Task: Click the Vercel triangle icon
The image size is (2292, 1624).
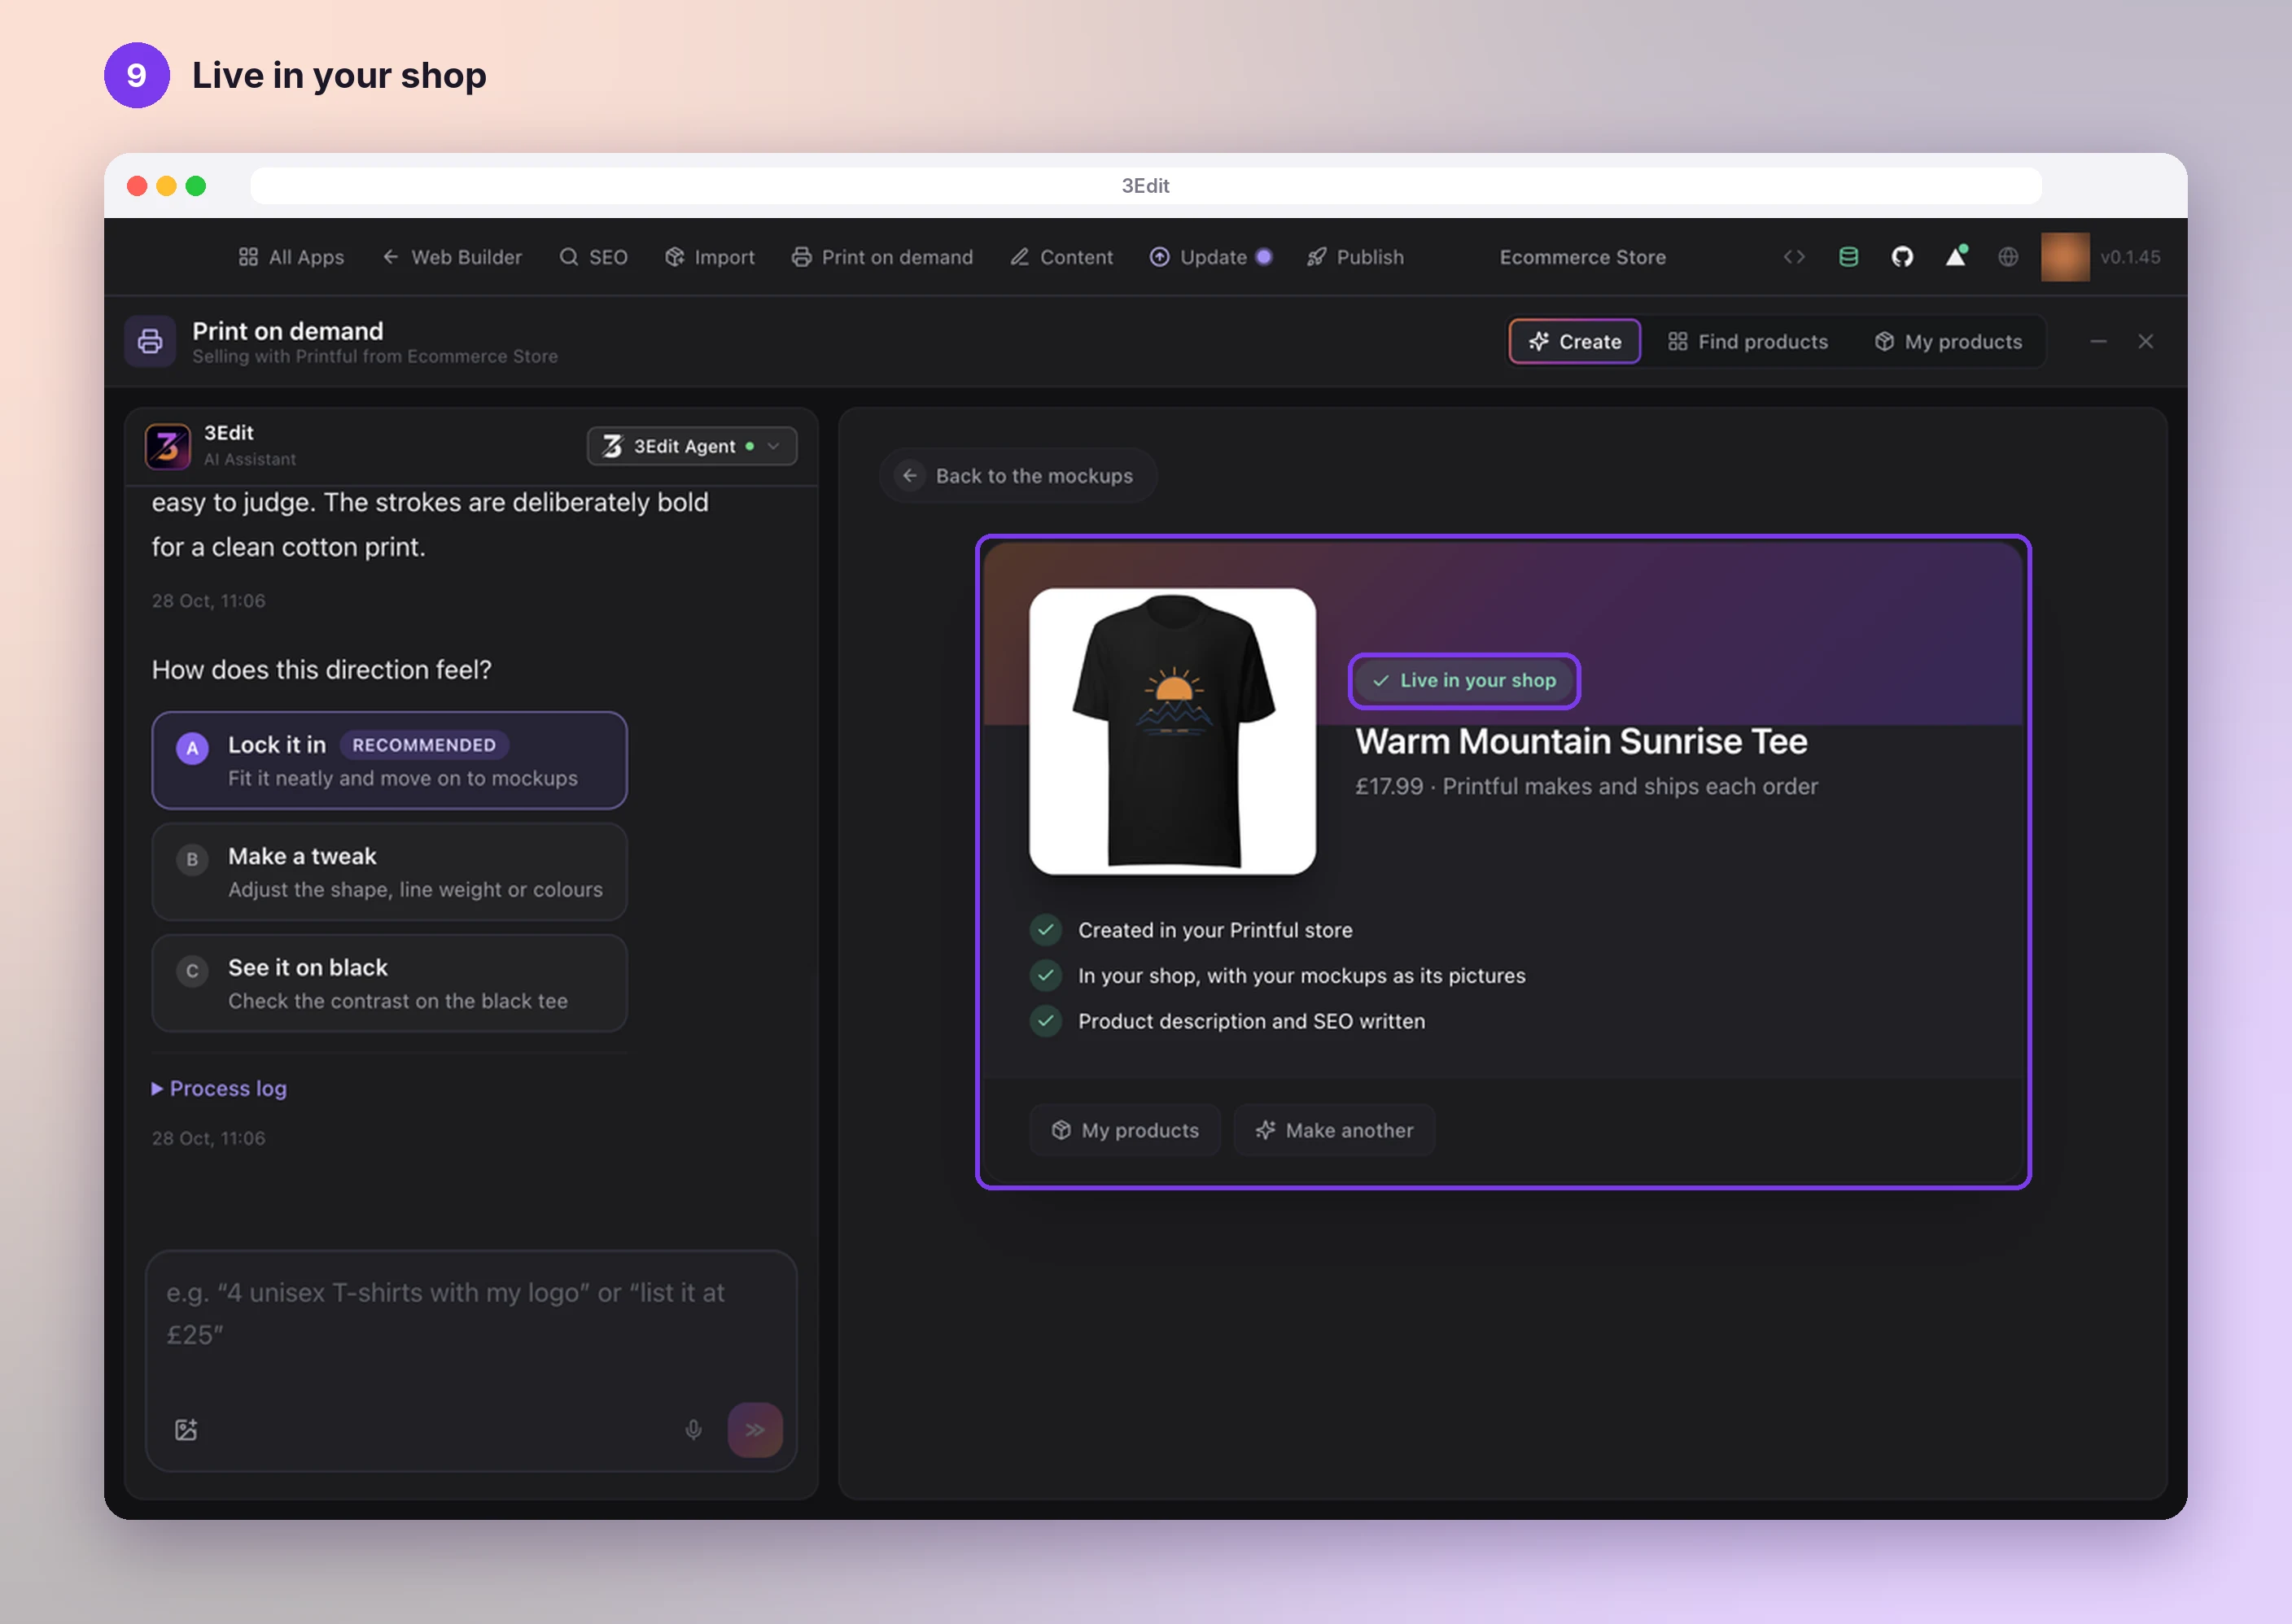Action: click(1956, 257)
